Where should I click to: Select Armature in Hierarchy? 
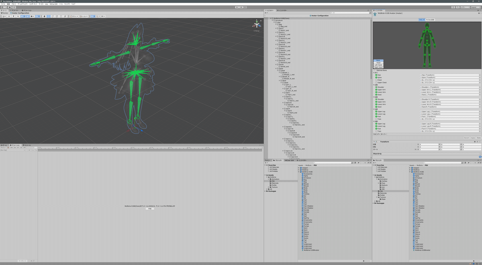coord(279,20)
